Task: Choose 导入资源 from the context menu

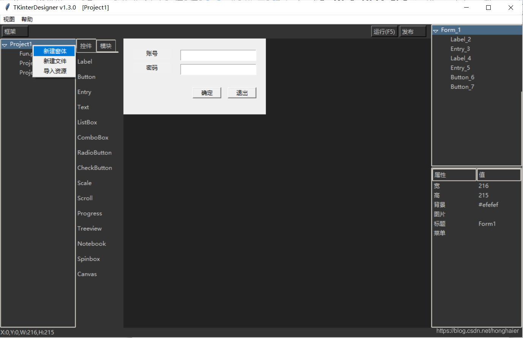Action: point(54,71)
